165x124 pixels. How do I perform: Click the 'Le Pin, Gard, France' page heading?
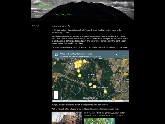[63, 14]
